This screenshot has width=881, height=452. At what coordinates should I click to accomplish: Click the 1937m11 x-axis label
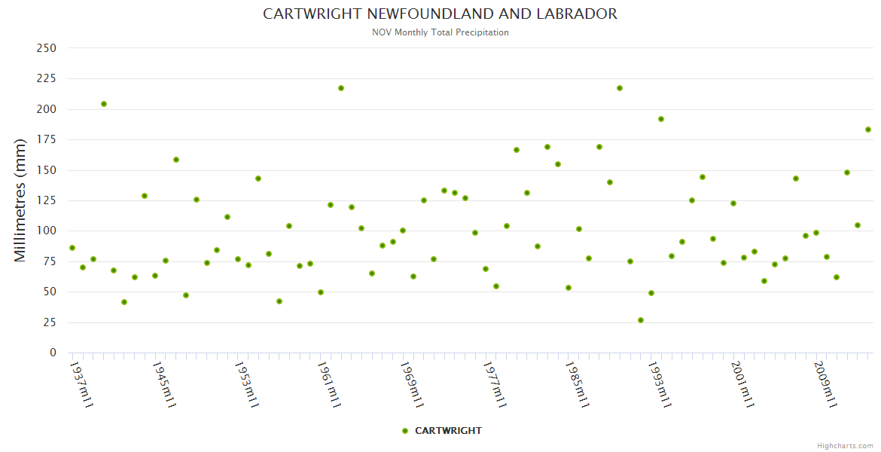[x=81, y=384]
